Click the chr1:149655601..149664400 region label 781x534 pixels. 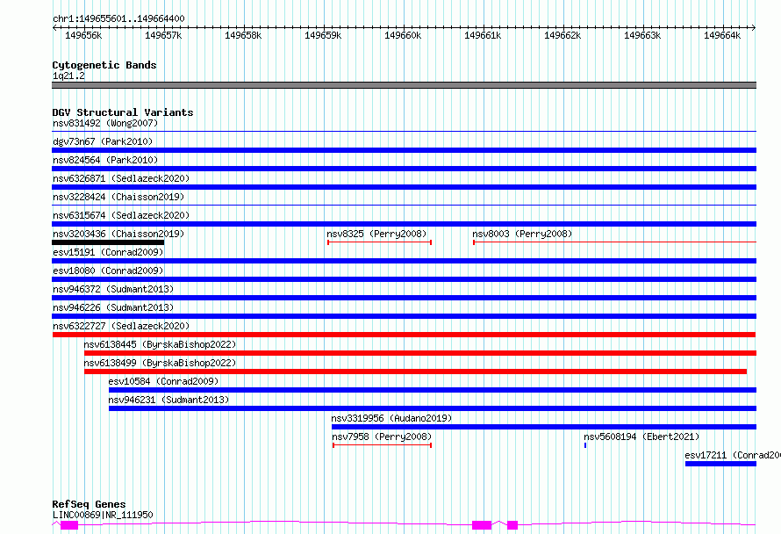click(x=118, y=18)
